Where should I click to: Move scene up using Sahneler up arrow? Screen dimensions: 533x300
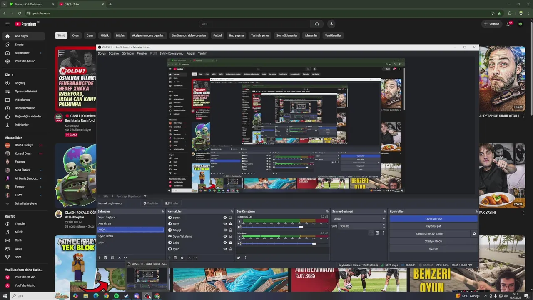(x=119, y=257)
